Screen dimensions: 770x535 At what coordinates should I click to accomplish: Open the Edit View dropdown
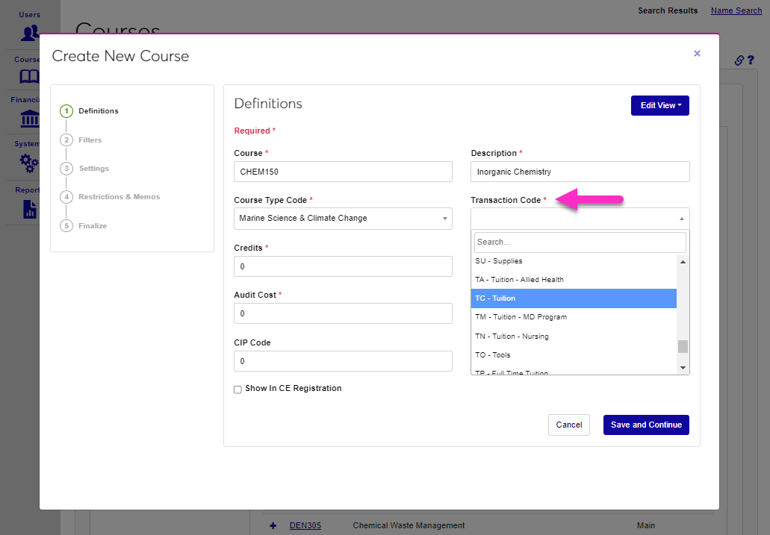(659, 105)
